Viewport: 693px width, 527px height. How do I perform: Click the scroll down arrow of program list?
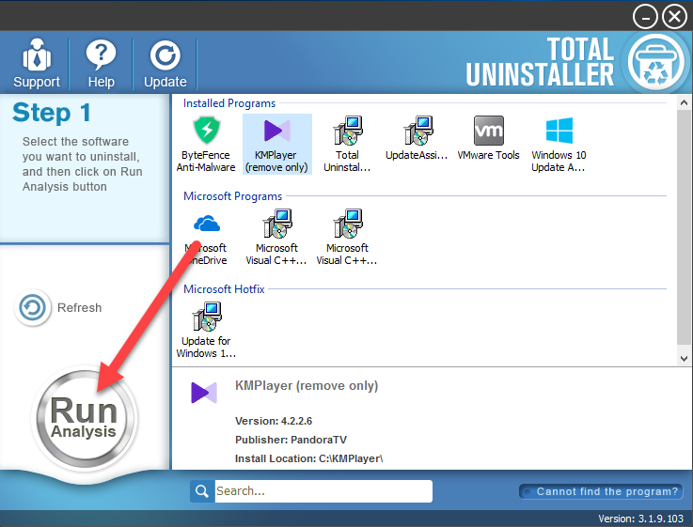684,359
